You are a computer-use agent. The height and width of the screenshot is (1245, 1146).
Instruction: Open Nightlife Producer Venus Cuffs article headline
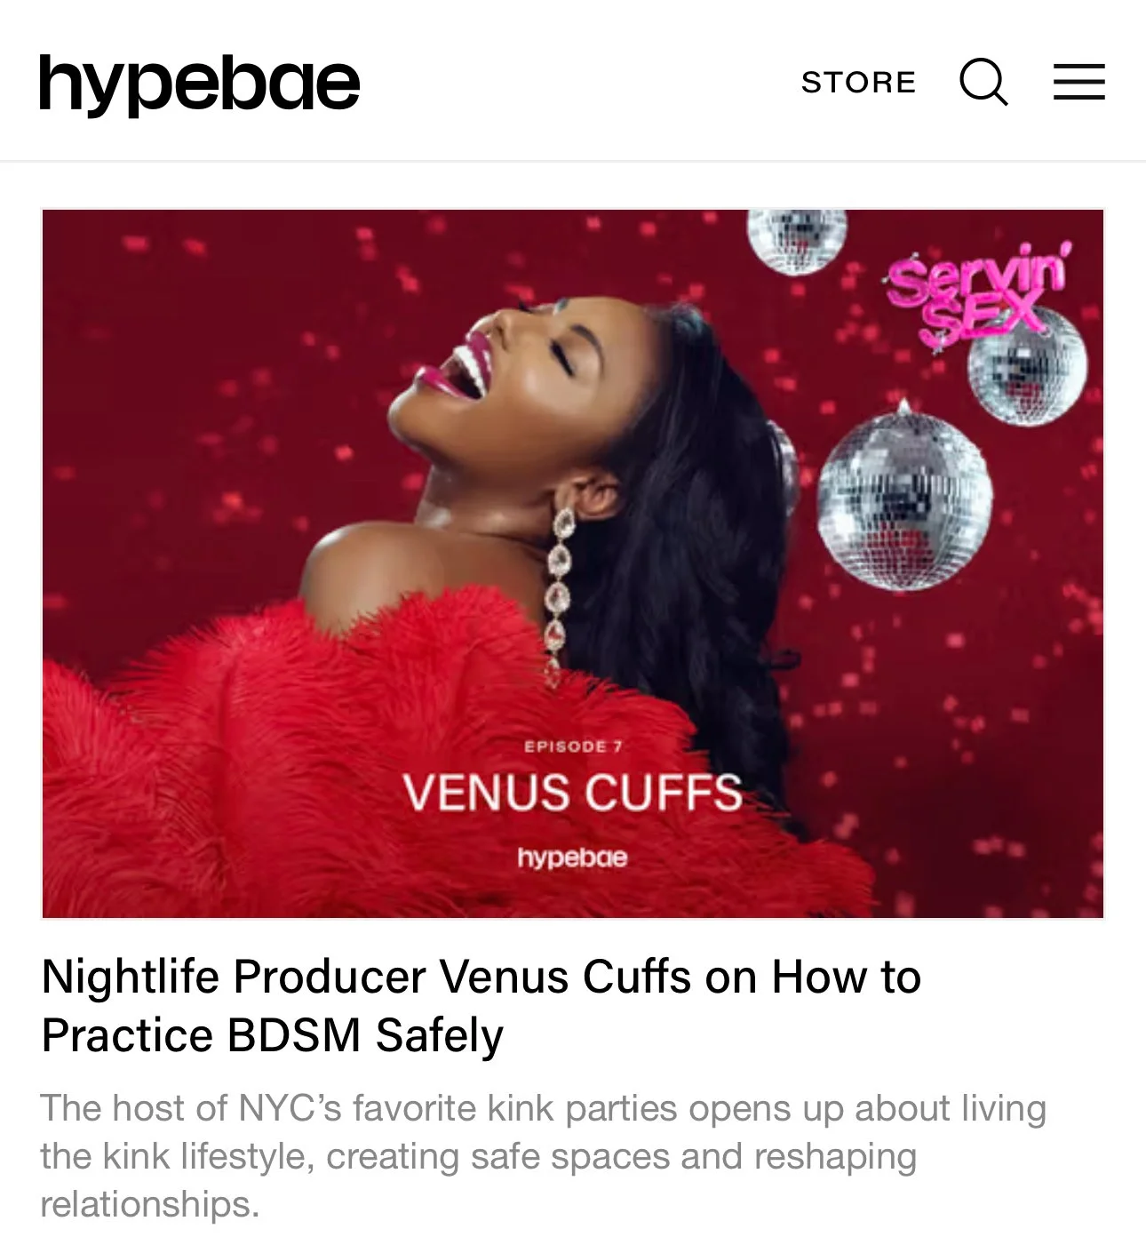pyautogui.click(x=481, y=1006)
